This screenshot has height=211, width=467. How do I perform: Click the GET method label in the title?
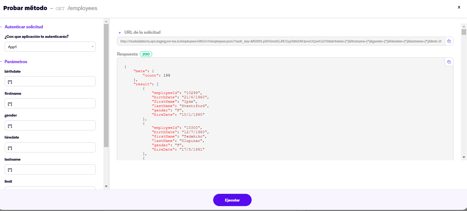pos(60,9)
